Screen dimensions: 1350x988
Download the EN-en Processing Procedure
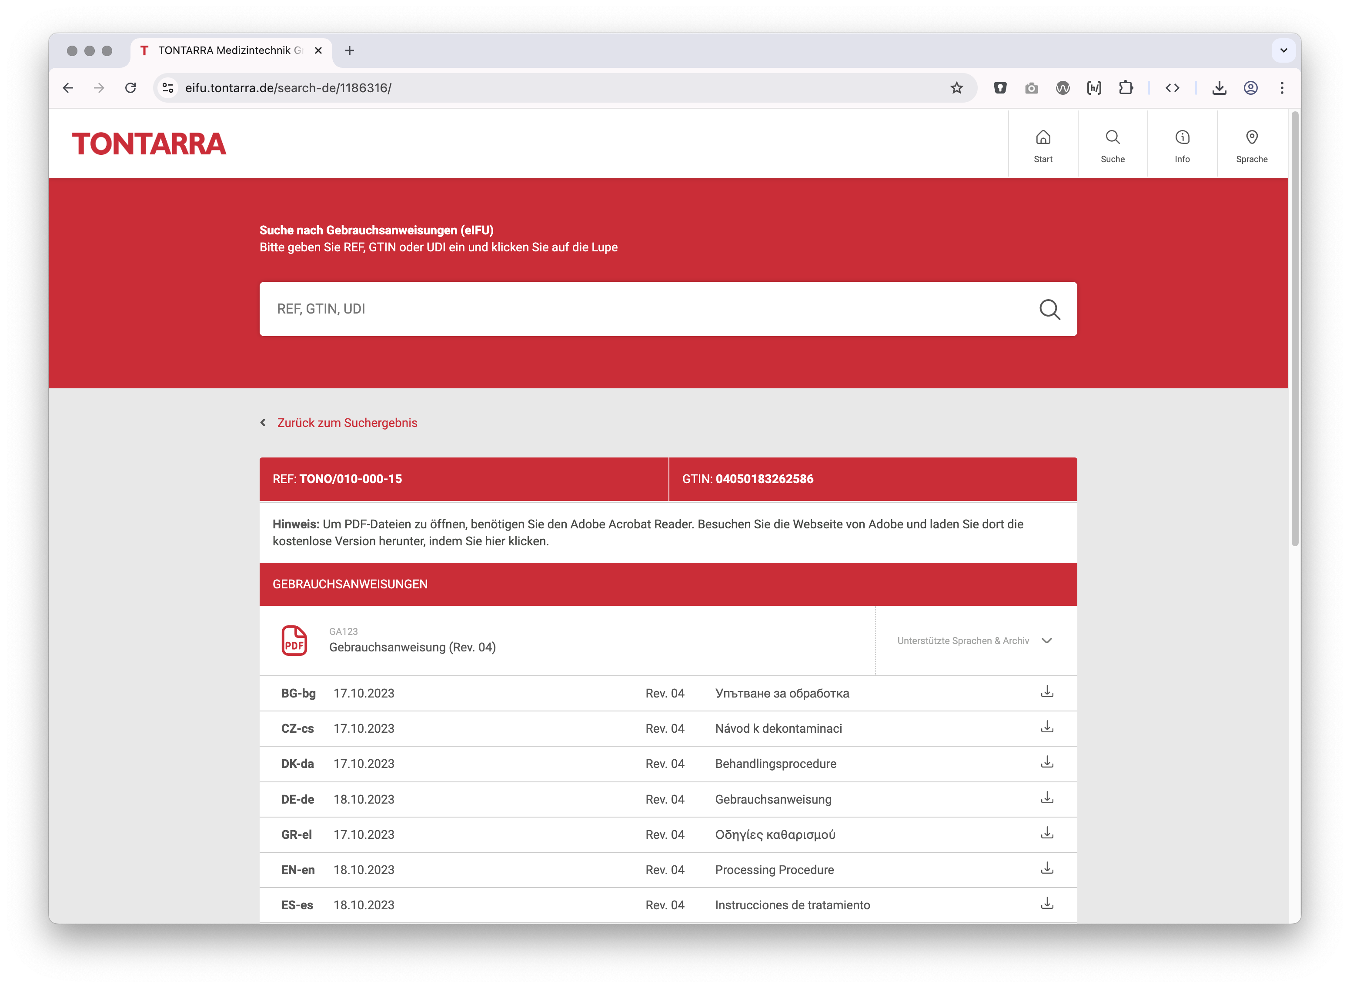[1047, 868]
